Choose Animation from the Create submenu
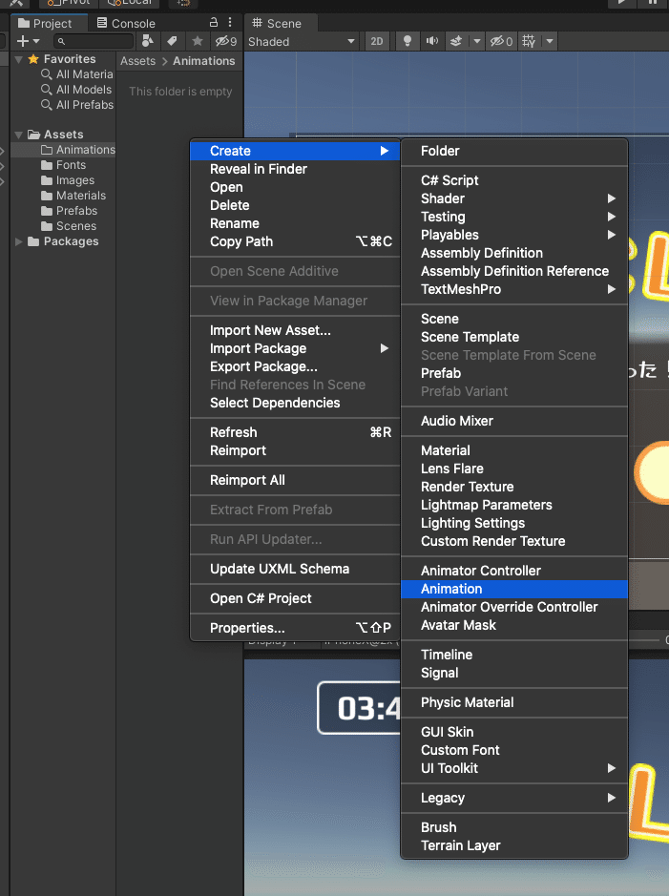The width and height of the screenshot is (669, 896). click(514, 589)
